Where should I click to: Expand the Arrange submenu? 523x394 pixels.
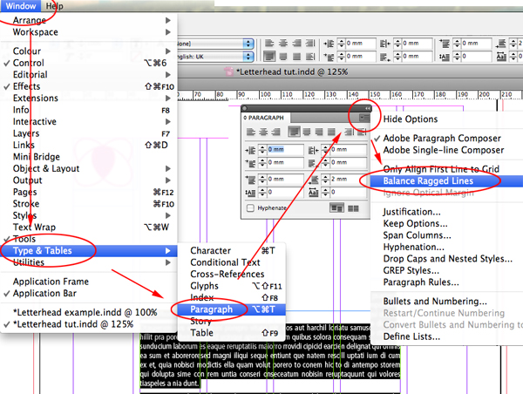89,20
